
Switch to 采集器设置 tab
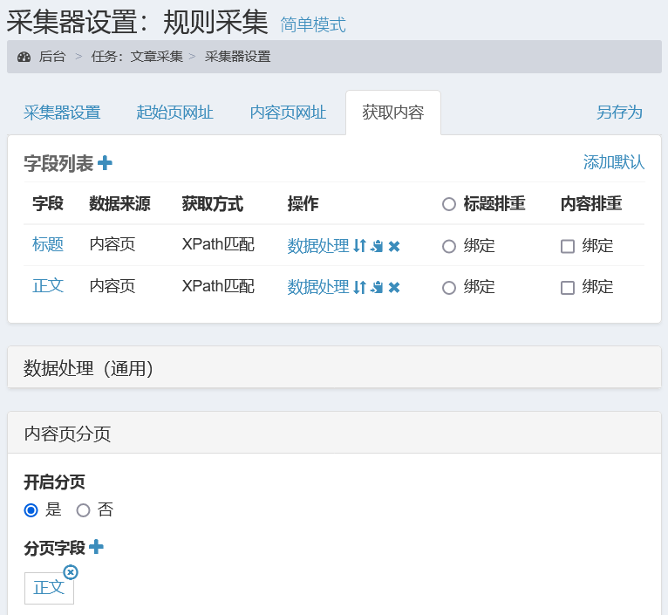tap(62, 113)
